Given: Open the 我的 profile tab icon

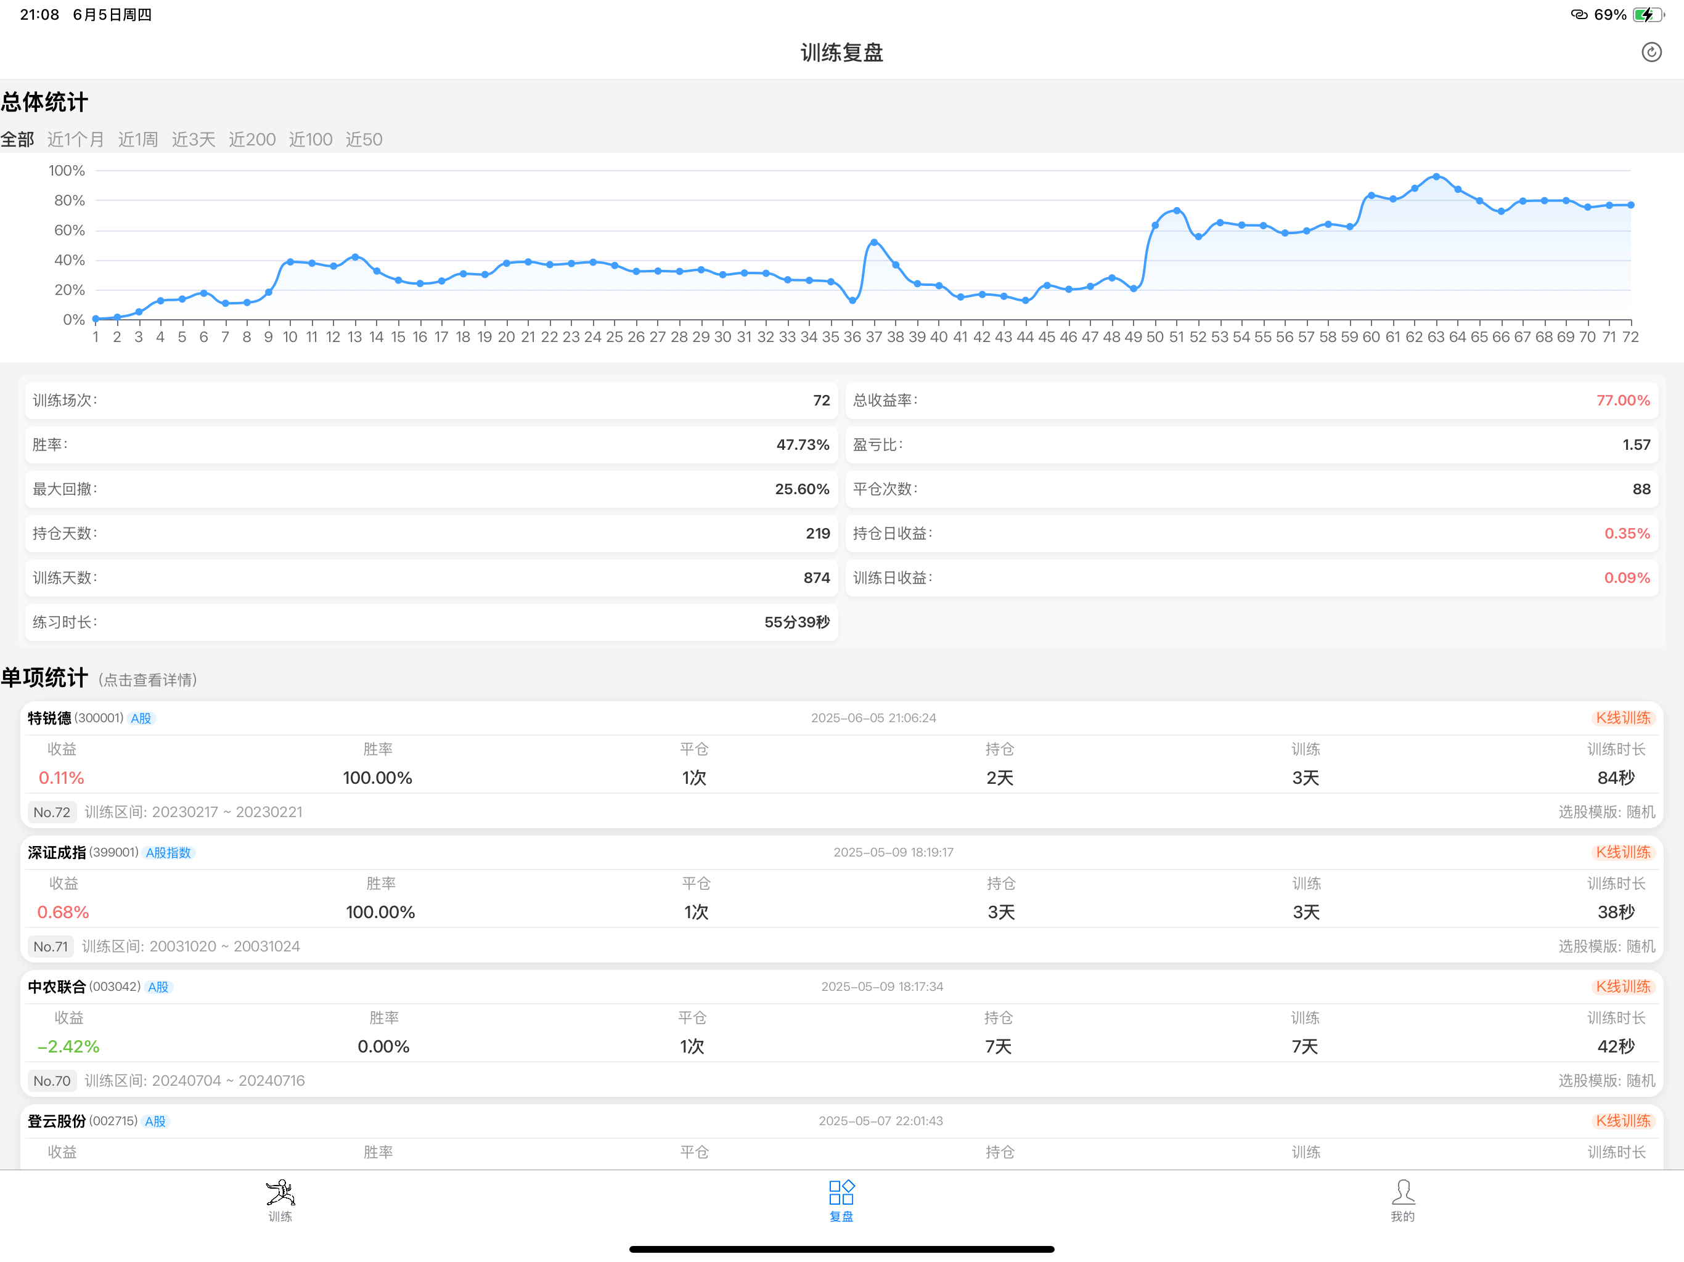Looking at the screenshot, I should 1402,1200.
